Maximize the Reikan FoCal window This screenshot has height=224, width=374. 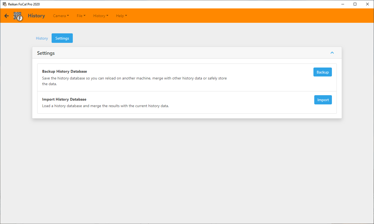click(x=355, y=4)
